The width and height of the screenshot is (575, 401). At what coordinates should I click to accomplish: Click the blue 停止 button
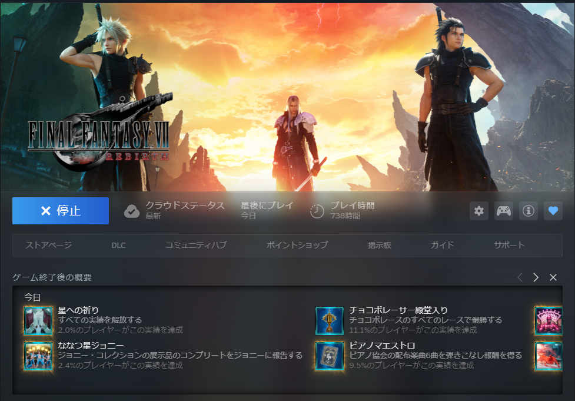pos(61,211)
